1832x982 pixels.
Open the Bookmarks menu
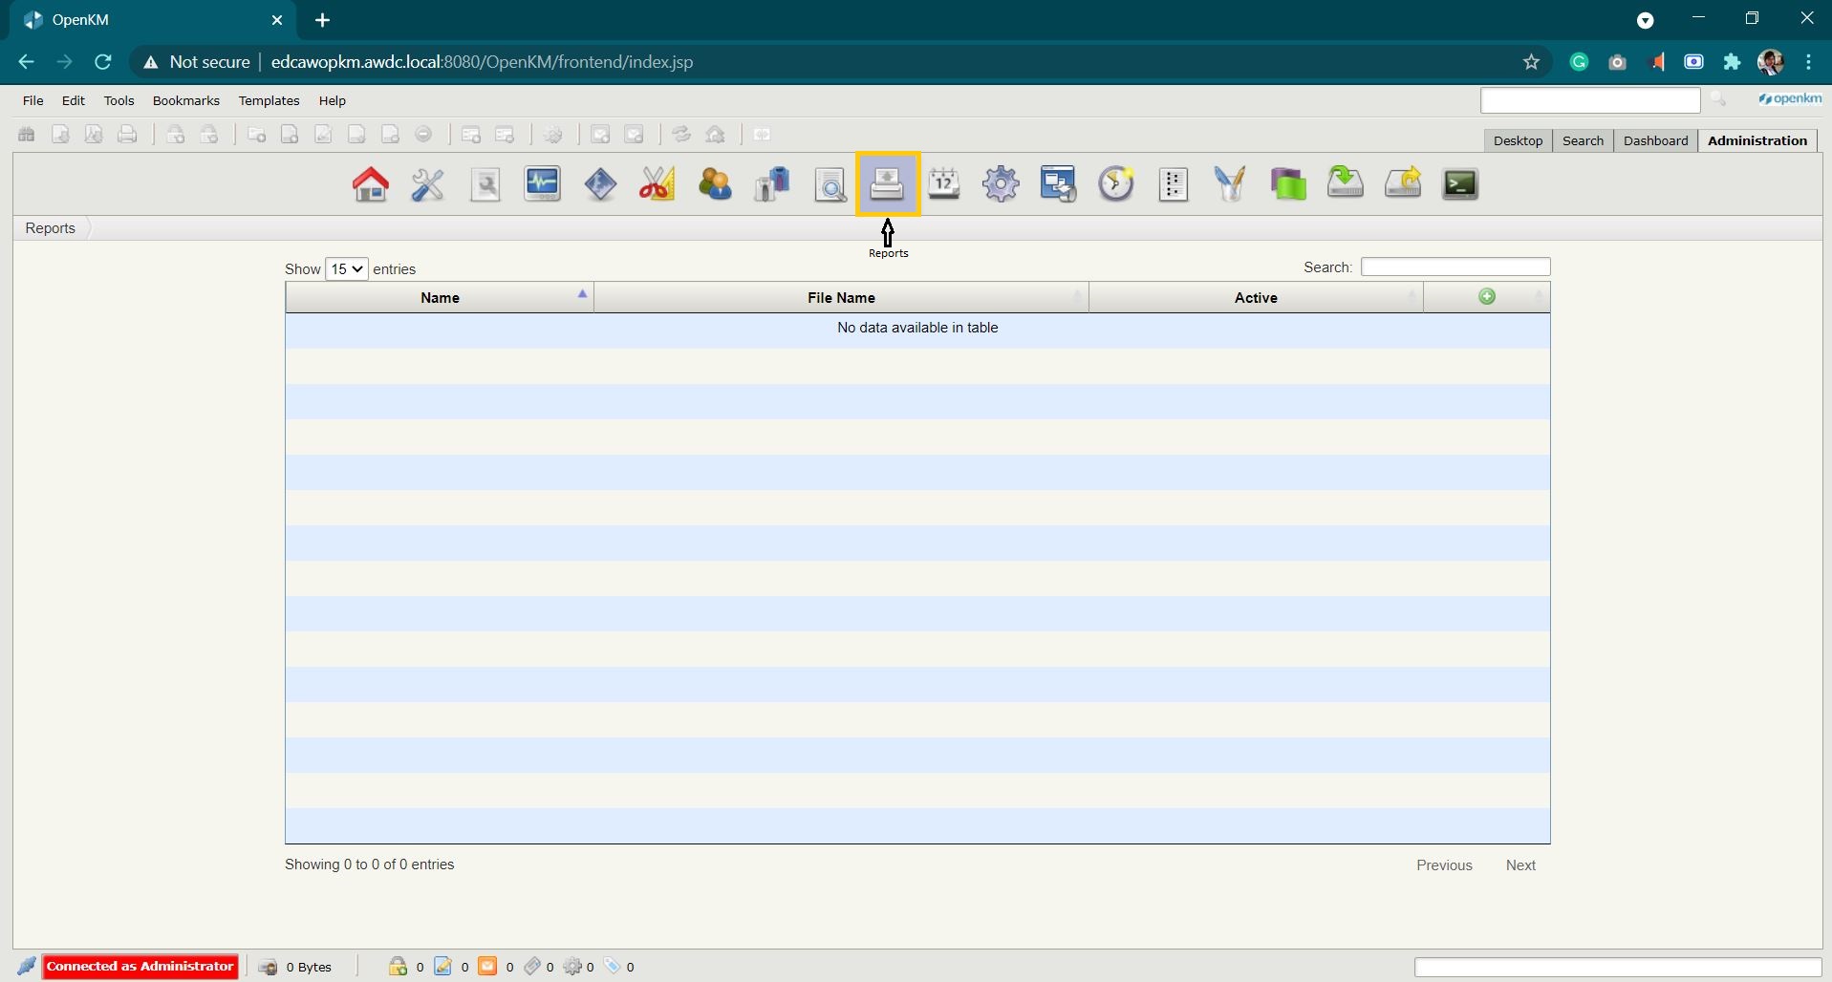(186, 100)
